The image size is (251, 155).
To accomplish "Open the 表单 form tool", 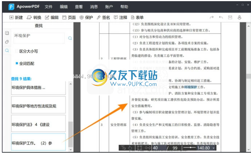I will pos(137,17).
